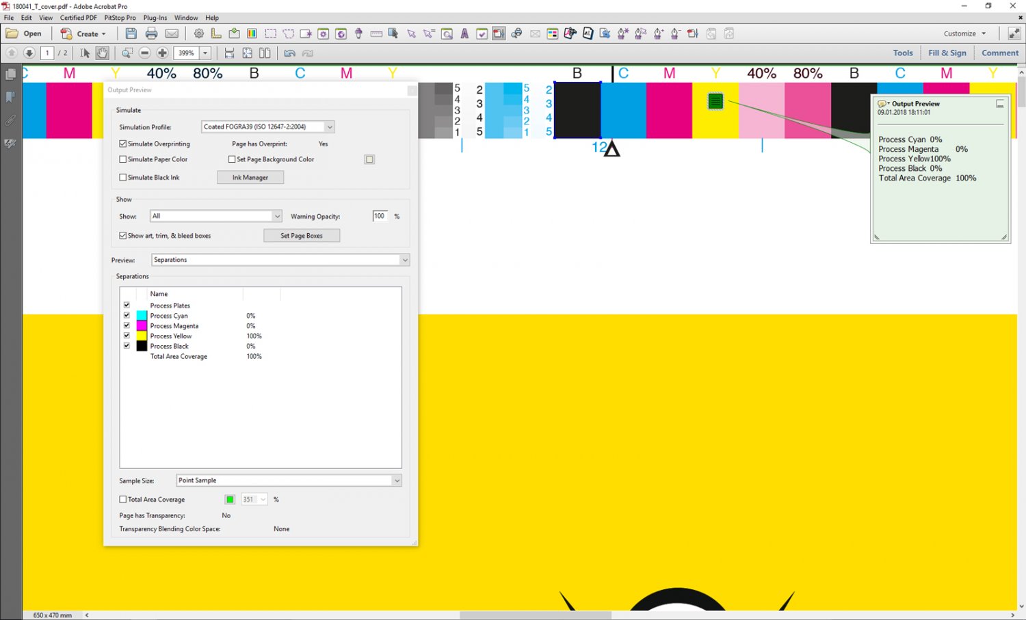Click the Save file icon

click(131, 33)
